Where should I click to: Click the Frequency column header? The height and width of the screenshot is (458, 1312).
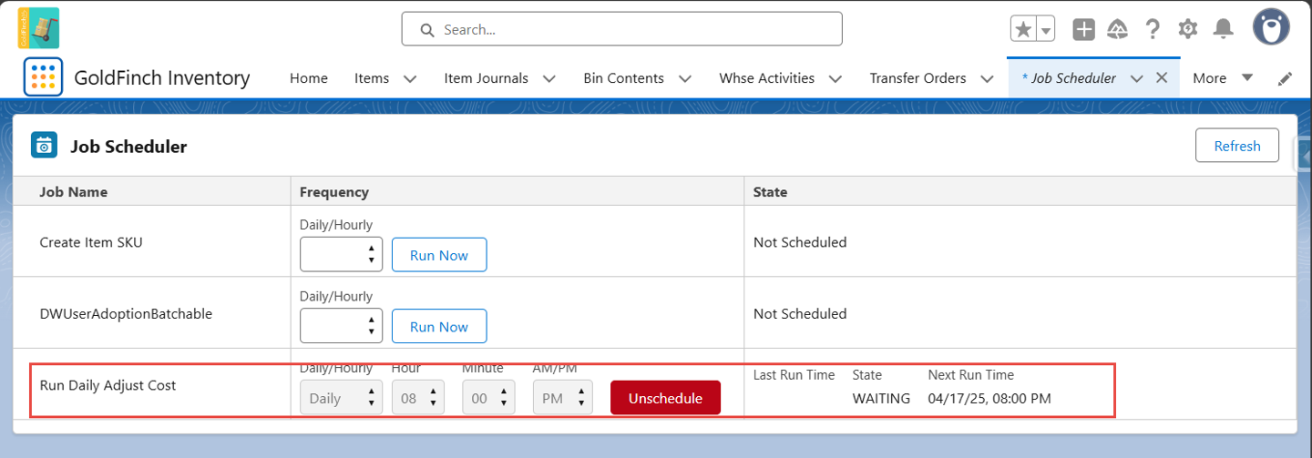(334, 192)
